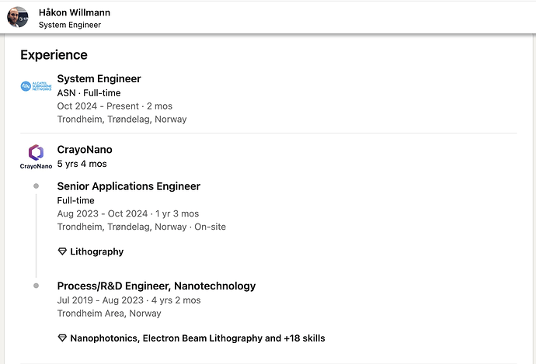Image resolution: width=536 pixels, height=364 pixels.
Task: Open the ASN · Full-time company link
Action: point(89,93)
